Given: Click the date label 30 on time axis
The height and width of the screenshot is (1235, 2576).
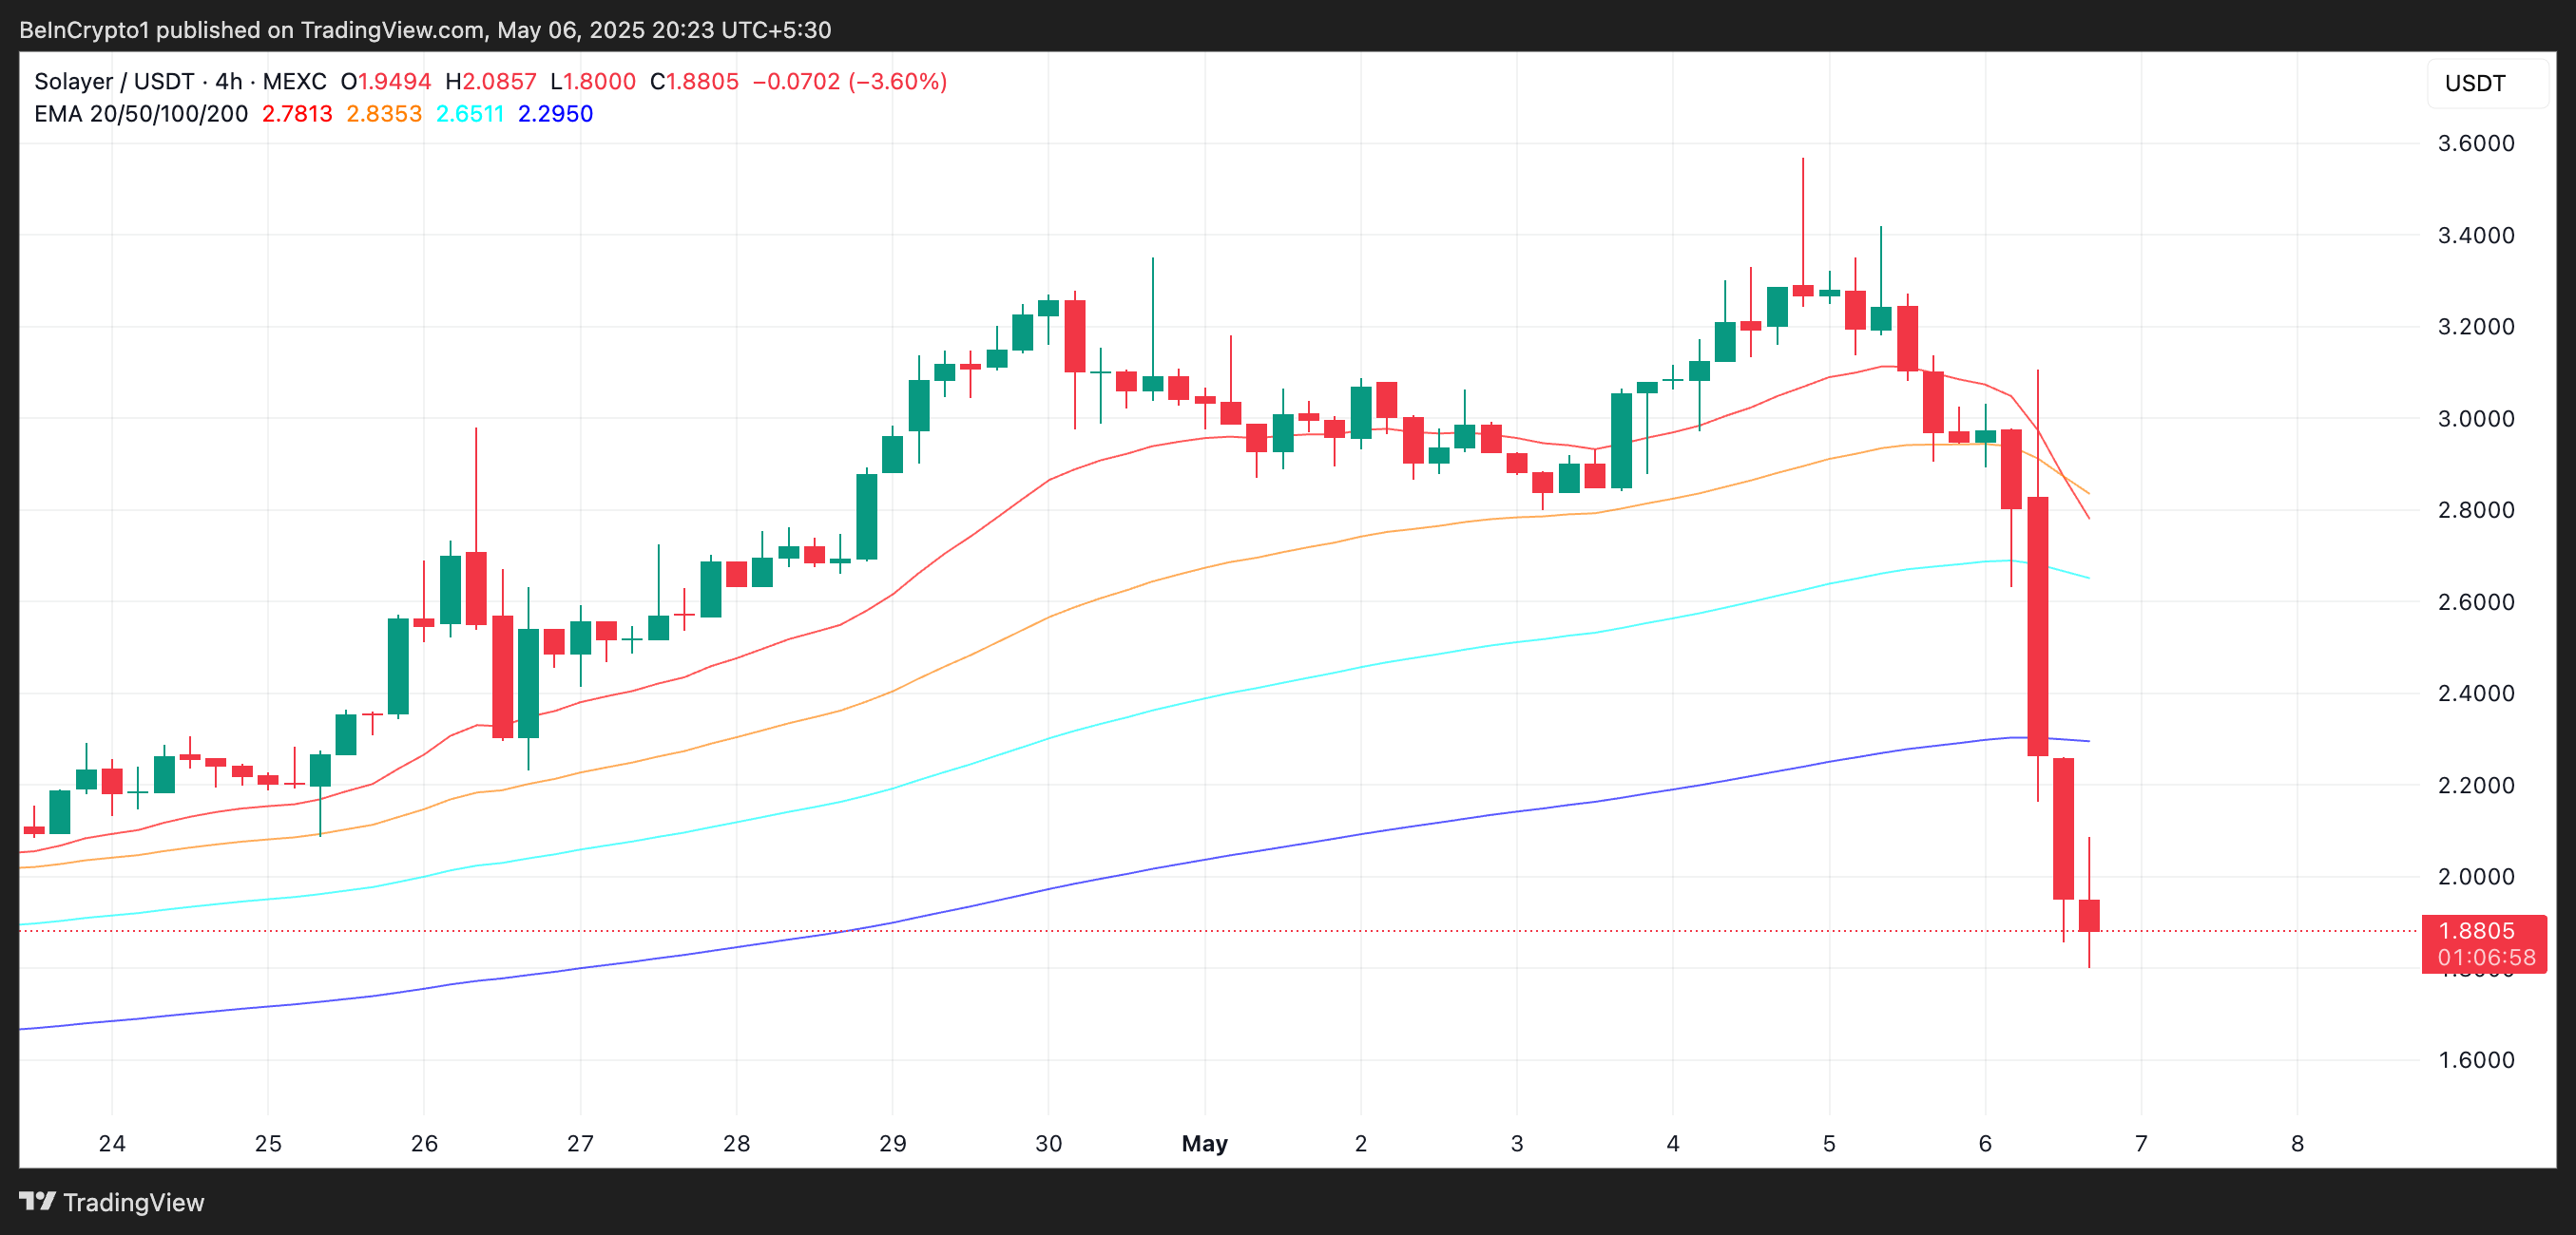Looking at the screenshot, I should [x=1047, y=1144].
